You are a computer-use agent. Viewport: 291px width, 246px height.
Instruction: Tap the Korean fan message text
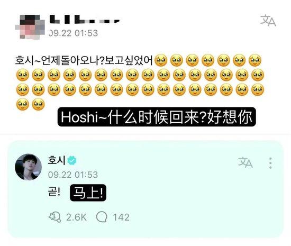point(84,60)
